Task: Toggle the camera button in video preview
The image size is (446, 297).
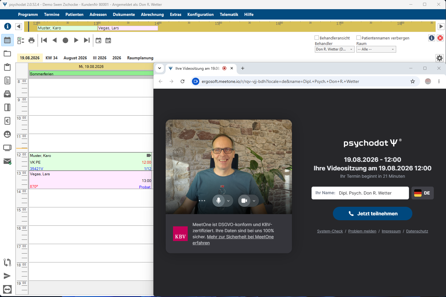Action: (x=244, y=201)
